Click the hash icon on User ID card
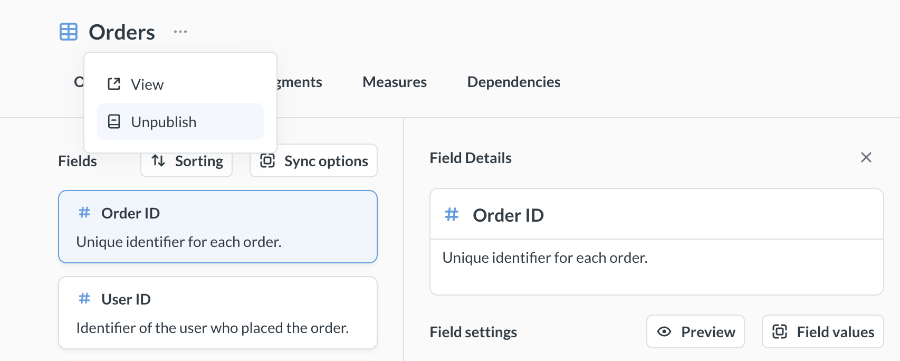 coord(84,299)
